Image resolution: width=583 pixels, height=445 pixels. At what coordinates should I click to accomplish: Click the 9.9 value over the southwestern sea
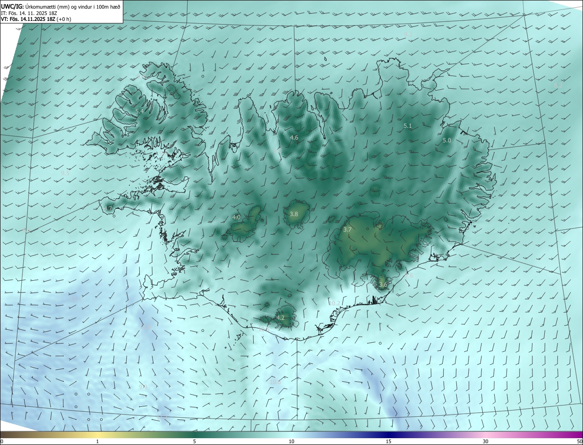pos(143,387)
